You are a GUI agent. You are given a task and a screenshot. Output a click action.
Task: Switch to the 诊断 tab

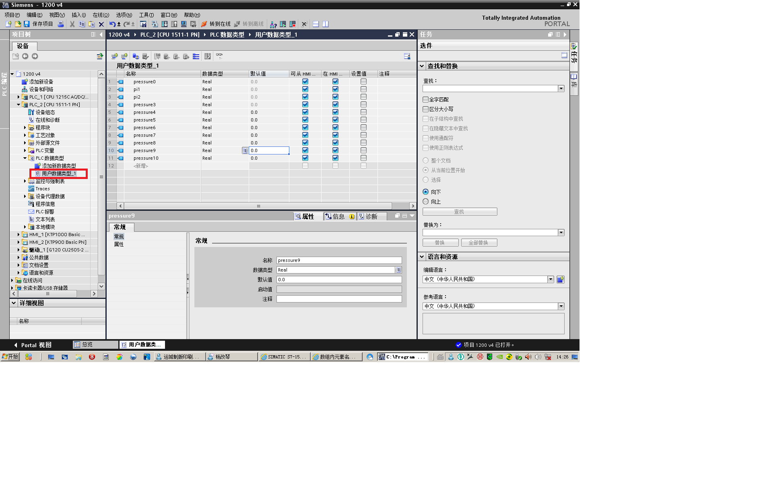[x=371, y=216]
